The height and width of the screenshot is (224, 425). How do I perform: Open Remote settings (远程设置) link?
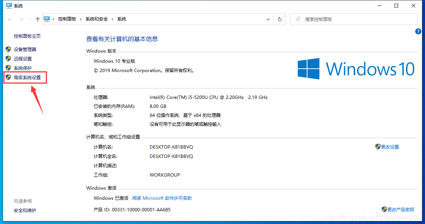coord(23,59)
